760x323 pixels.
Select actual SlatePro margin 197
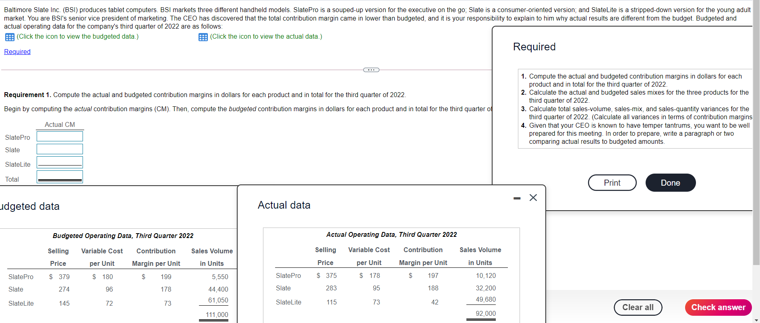click(433, 275)
